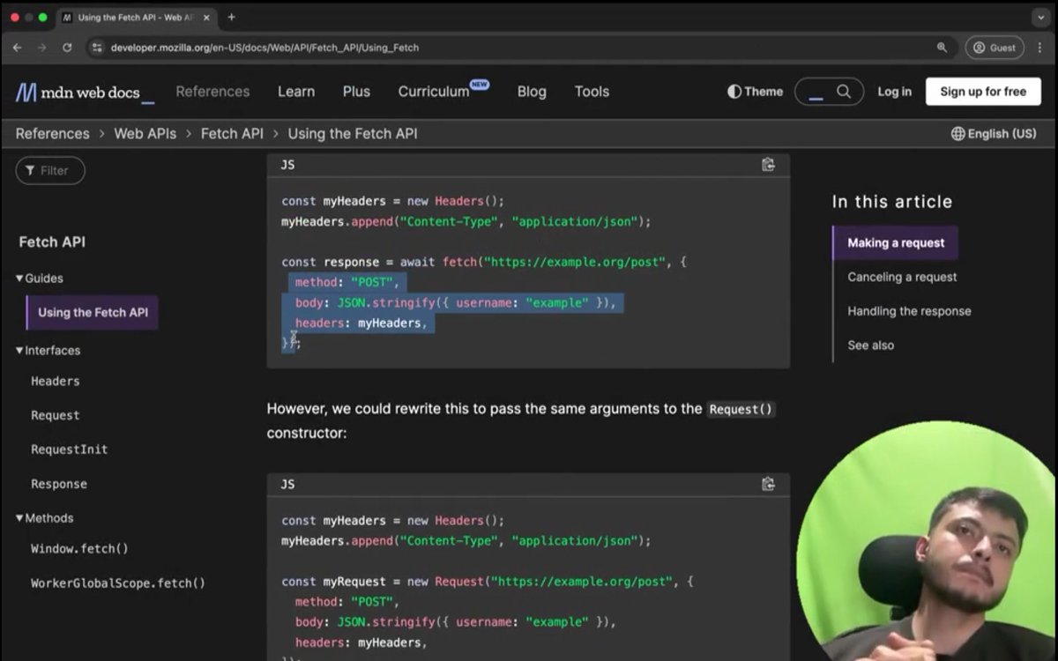Open the Guest profile button
This screenshot has width=1058, height=661.
(x=995, y=48)
